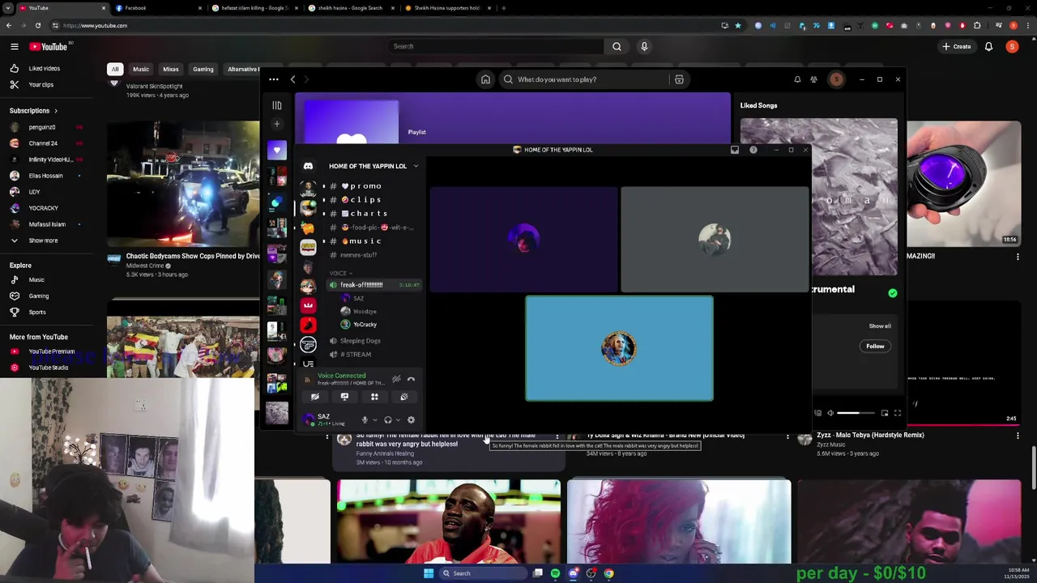Collapse Spotify Your Library icon
This screenshot has height=583, width=1037.
pos(277,105)
